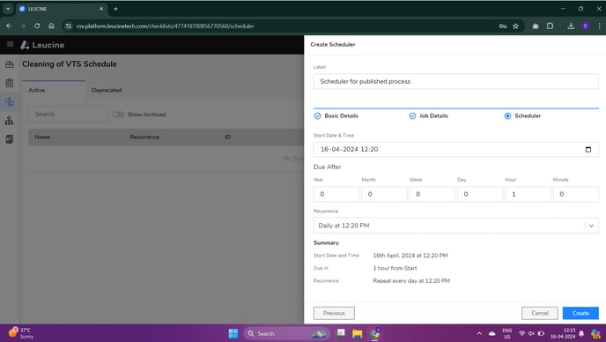This screenshot has height=342, width=606.
Task: Click the schedule Search field
Action: tap(69, 114)
